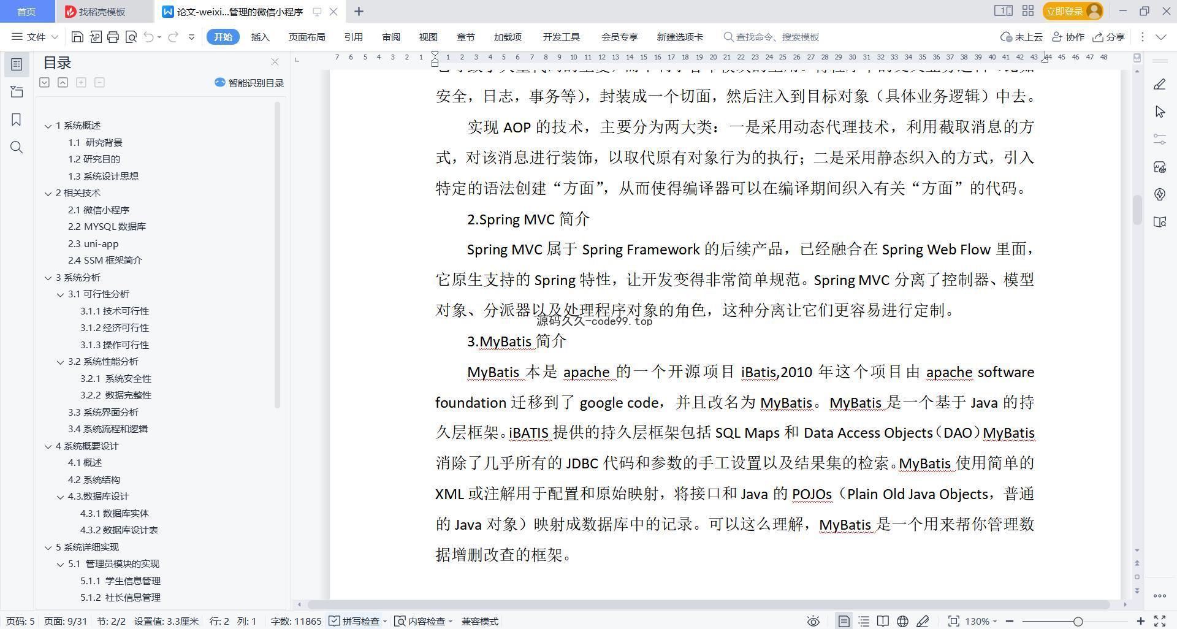Switch to the 视图 tab
The height and width of the screenshot is (629, 1177).
tap(428, 37)
